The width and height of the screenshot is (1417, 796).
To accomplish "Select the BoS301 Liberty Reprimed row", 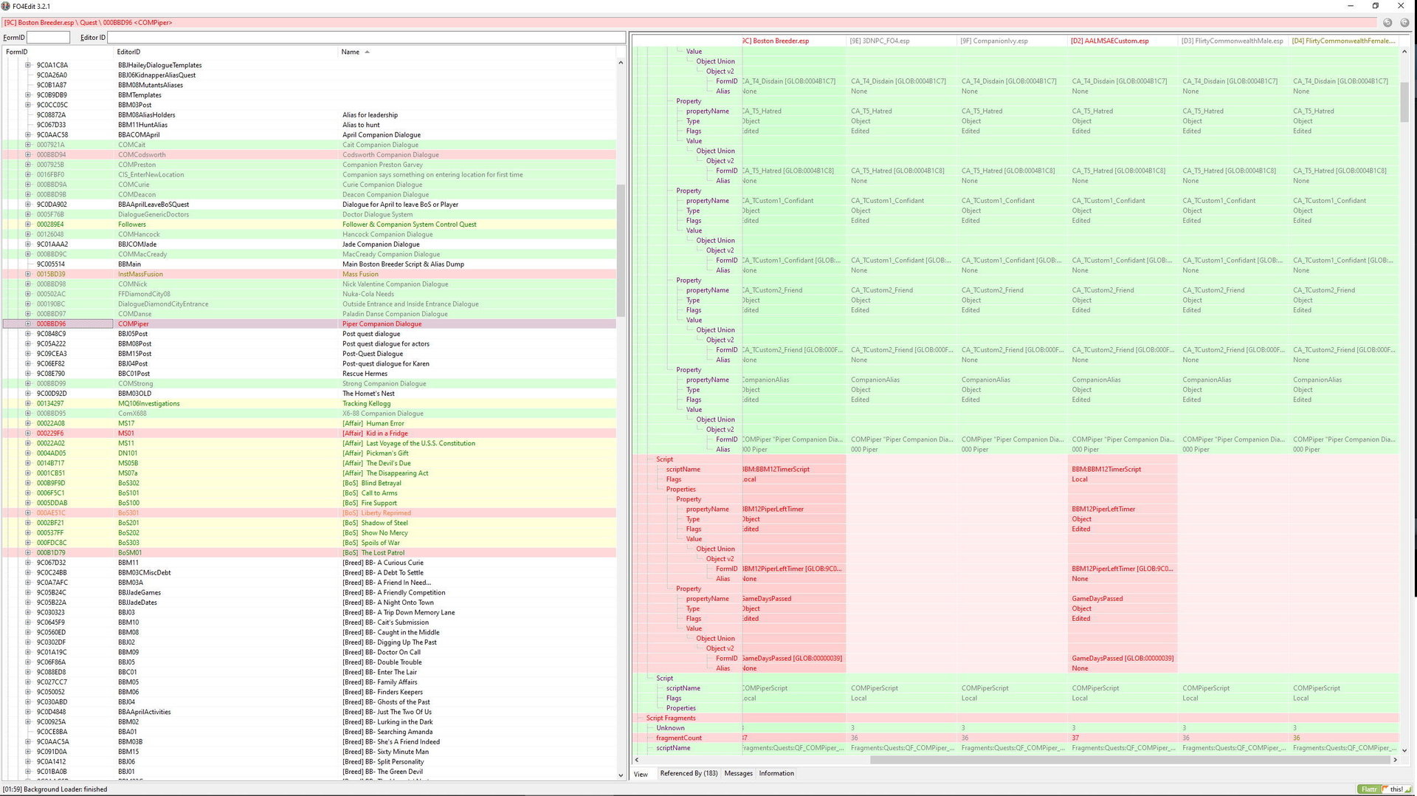I will tap(309, 513).
